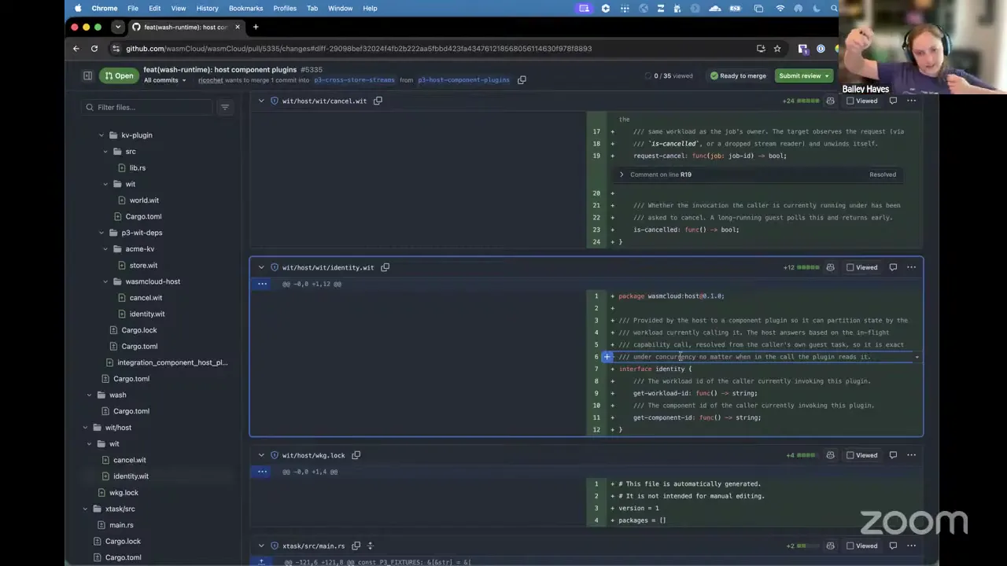1007x566 pixels.
Task: Close the feat(wash-runtime) tab
Action: click(x=238, y=27)
